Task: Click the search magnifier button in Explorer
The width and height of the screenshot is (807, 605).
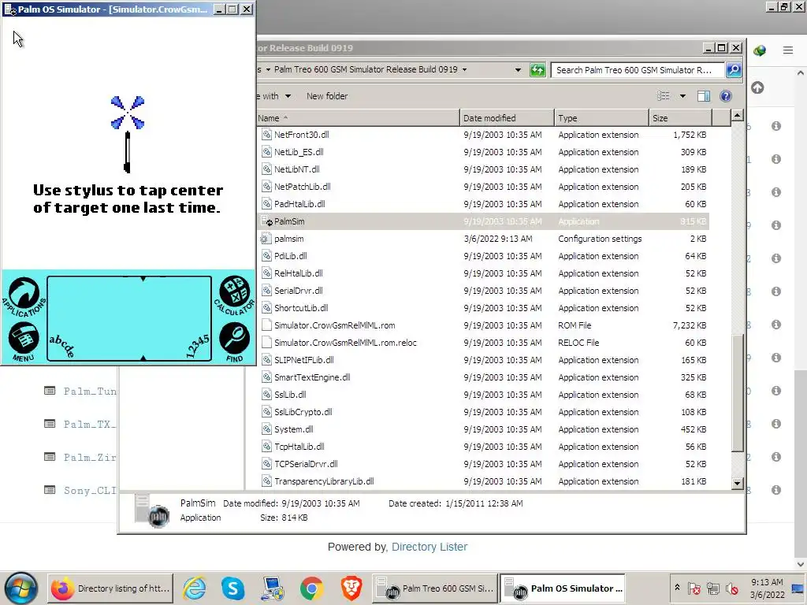Action: [734, 69]
